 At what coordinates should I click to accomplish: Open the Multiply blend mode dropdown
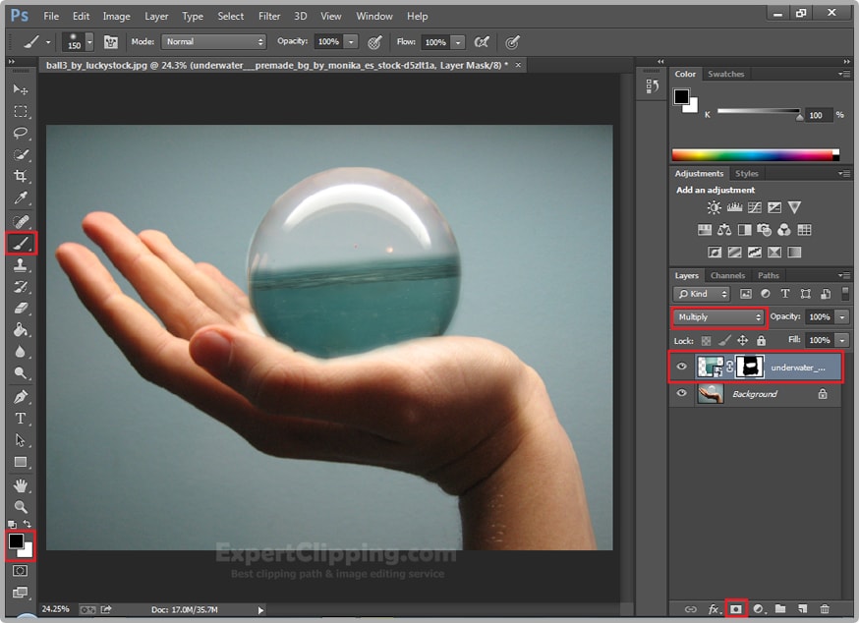pyautogui.click(x=718, y=317)
